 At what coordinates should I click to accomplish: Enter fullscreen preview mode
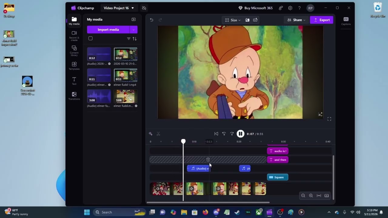(x=329, y=119)
